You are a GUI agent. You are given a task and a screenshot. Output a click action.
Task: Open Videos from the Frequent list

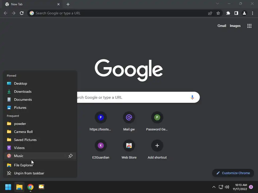click(40, 148)
